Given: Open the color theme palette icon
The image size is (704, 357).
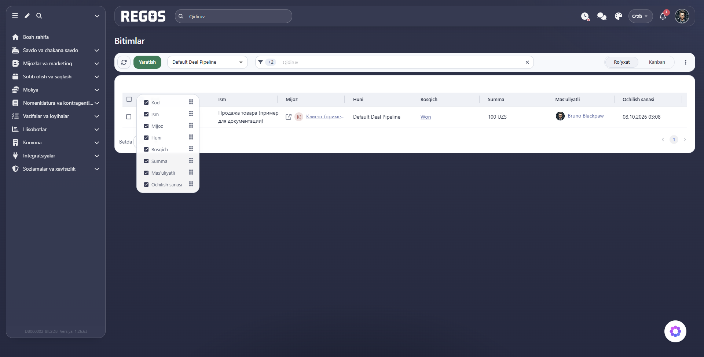Looking at the screenshot, I should [x=619, y=16].
